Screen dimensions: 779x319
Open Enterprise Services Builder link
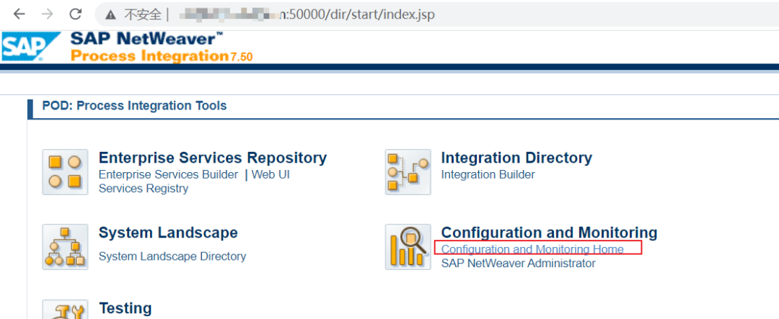pos(168,175)
